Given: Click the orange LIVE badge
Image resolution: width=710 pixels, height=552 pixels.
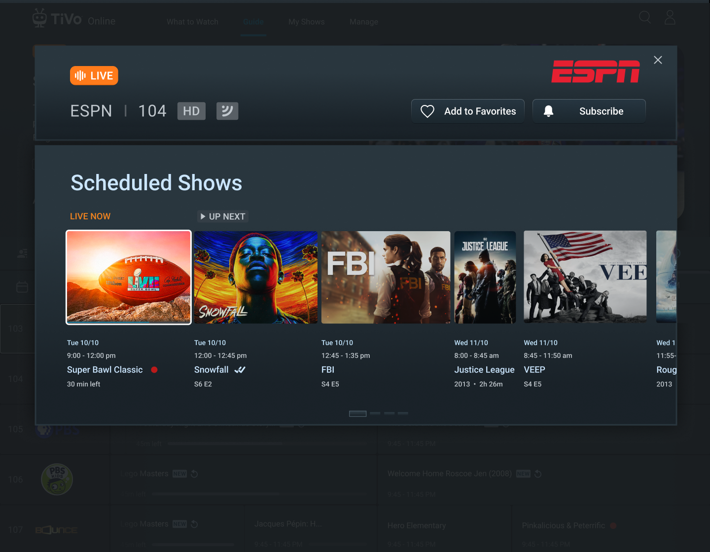Looking at the screenshot, I should [94, 75].
